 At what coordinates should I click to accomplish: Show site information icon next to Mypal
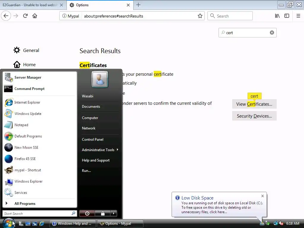click(x=64, y=16)
